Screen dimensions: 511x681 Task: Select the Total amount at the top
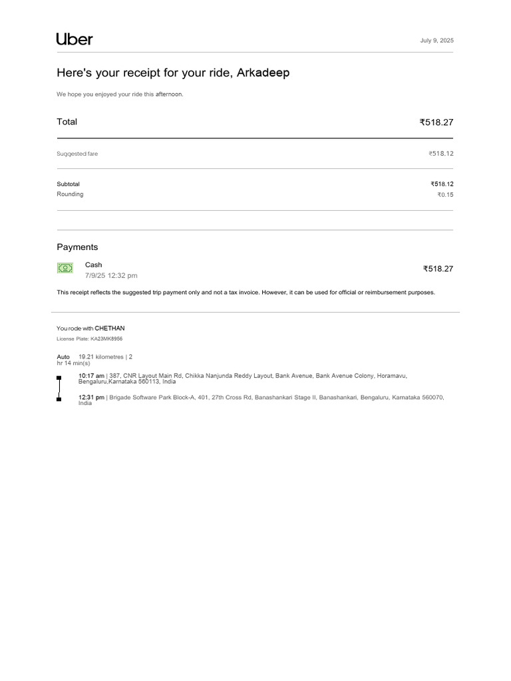point(436,122)
